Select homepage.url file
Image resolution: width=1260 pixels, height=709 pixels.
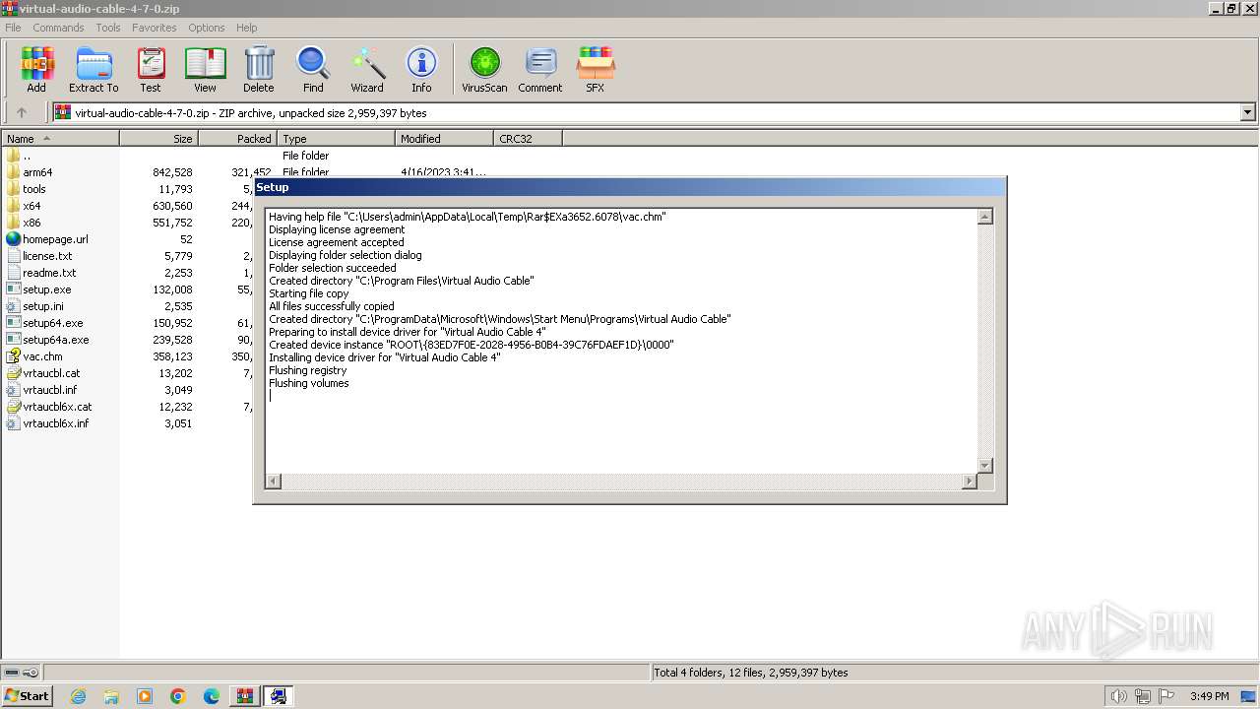pyautogui.click(x=55, y=239)
